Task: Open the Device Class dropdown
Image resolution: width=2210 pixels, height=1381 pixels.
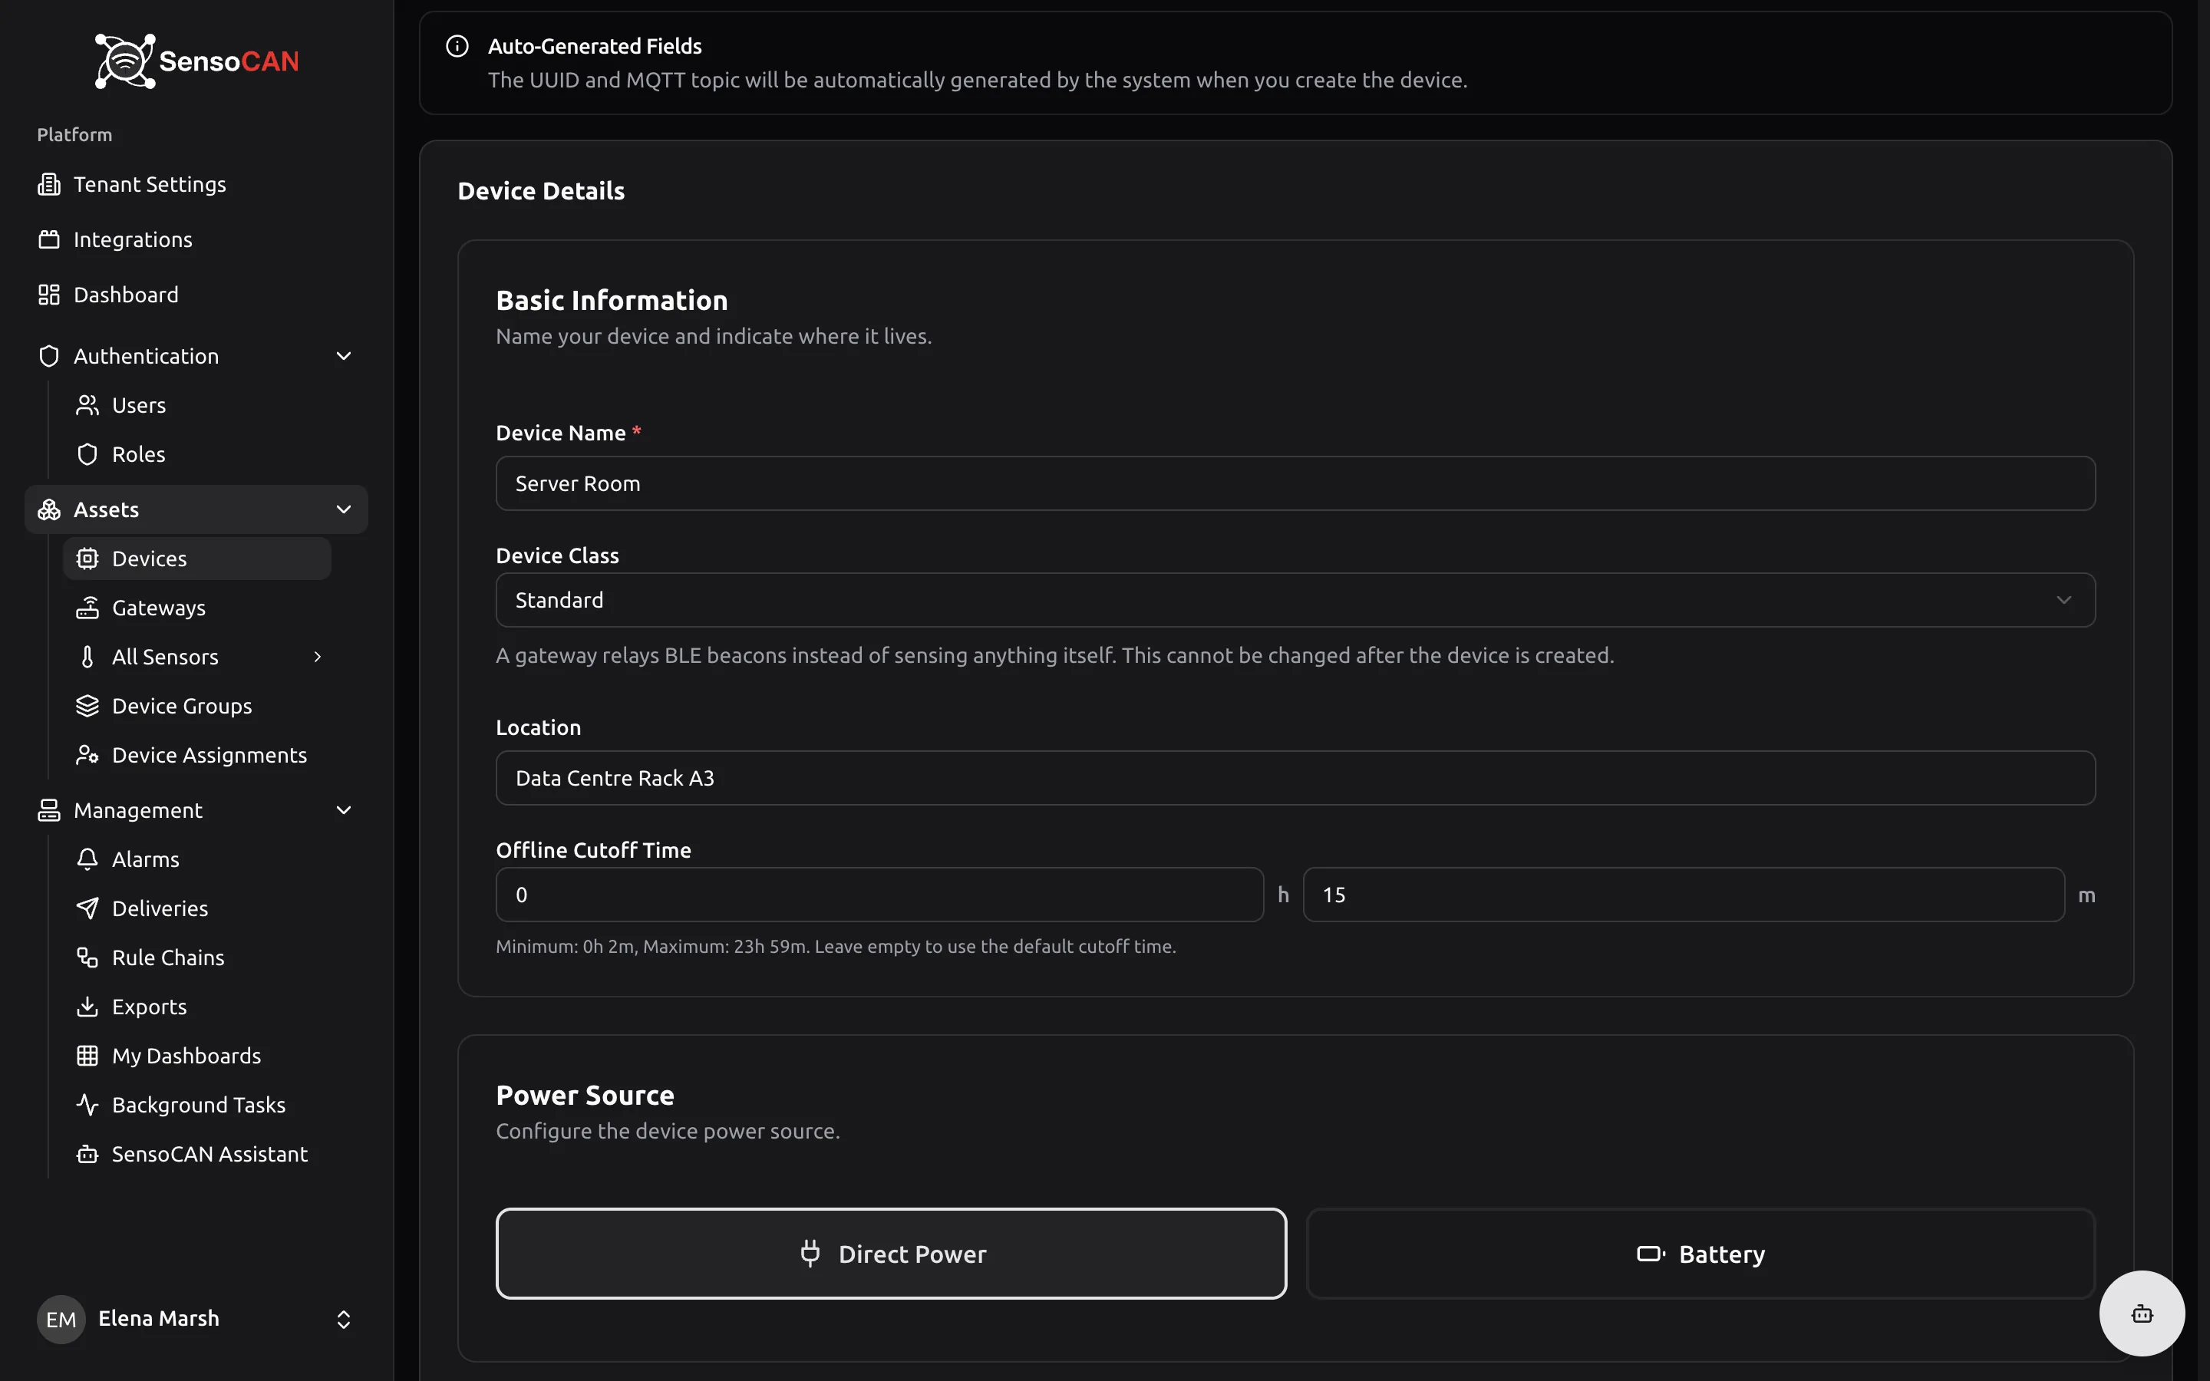Action: click(1295, 600)
